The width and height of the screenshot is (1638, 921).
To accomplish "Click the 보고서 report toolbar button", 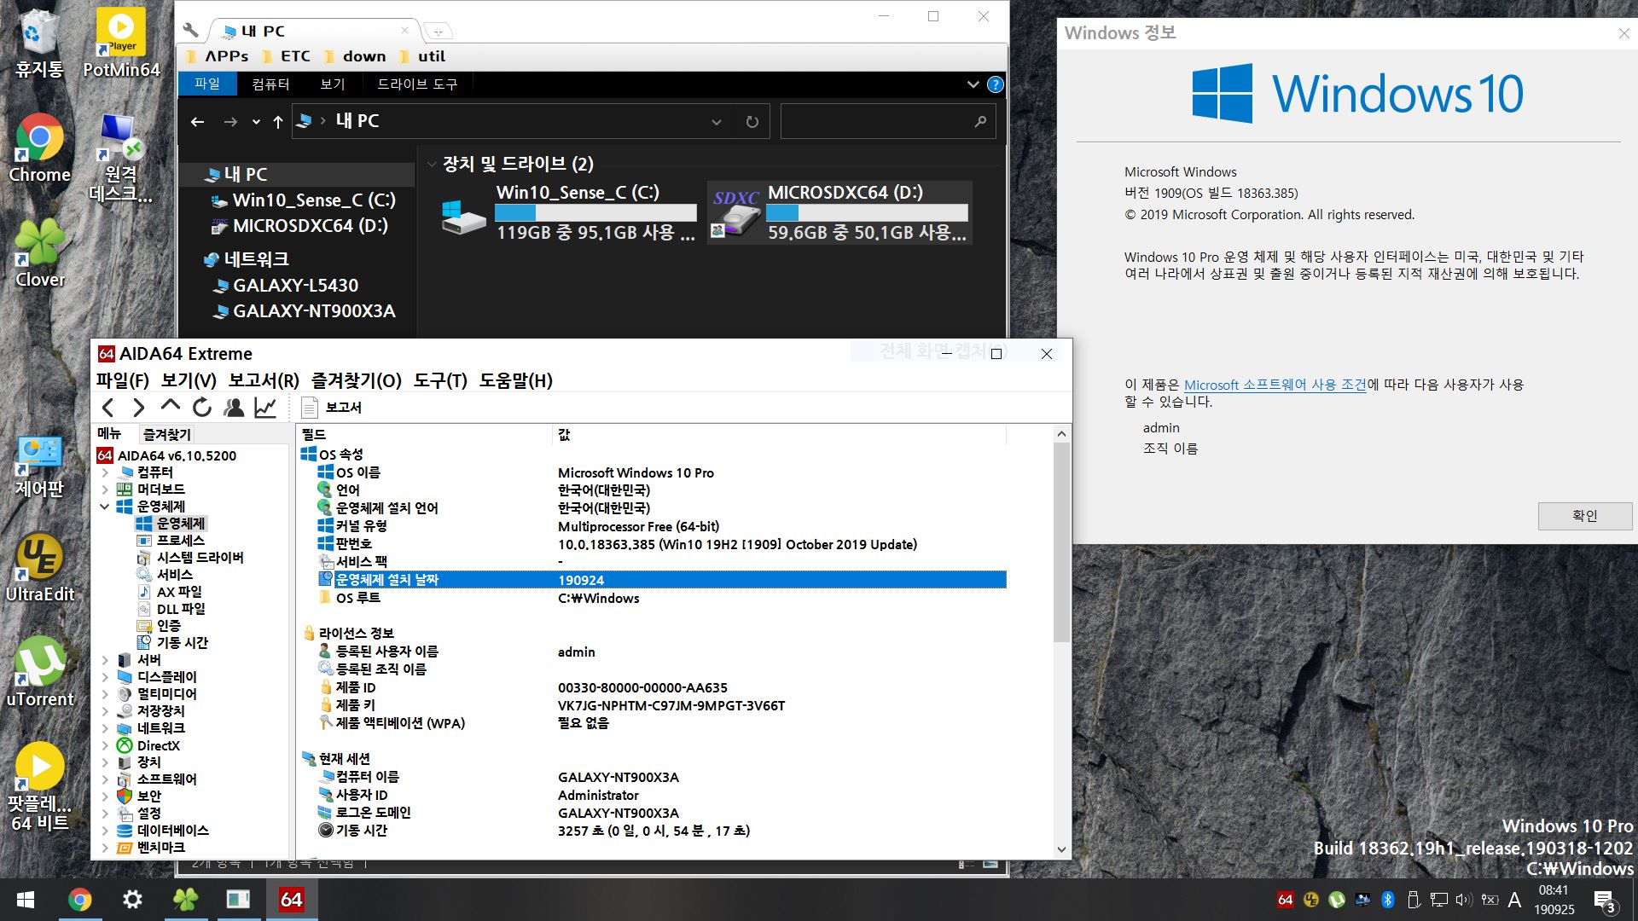I will (332, 408).
